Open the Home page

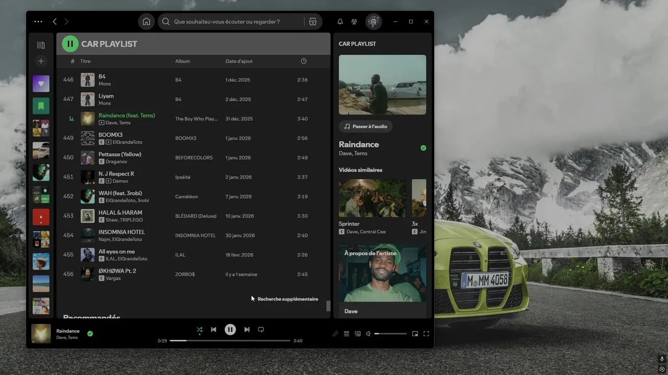[147, 22]
